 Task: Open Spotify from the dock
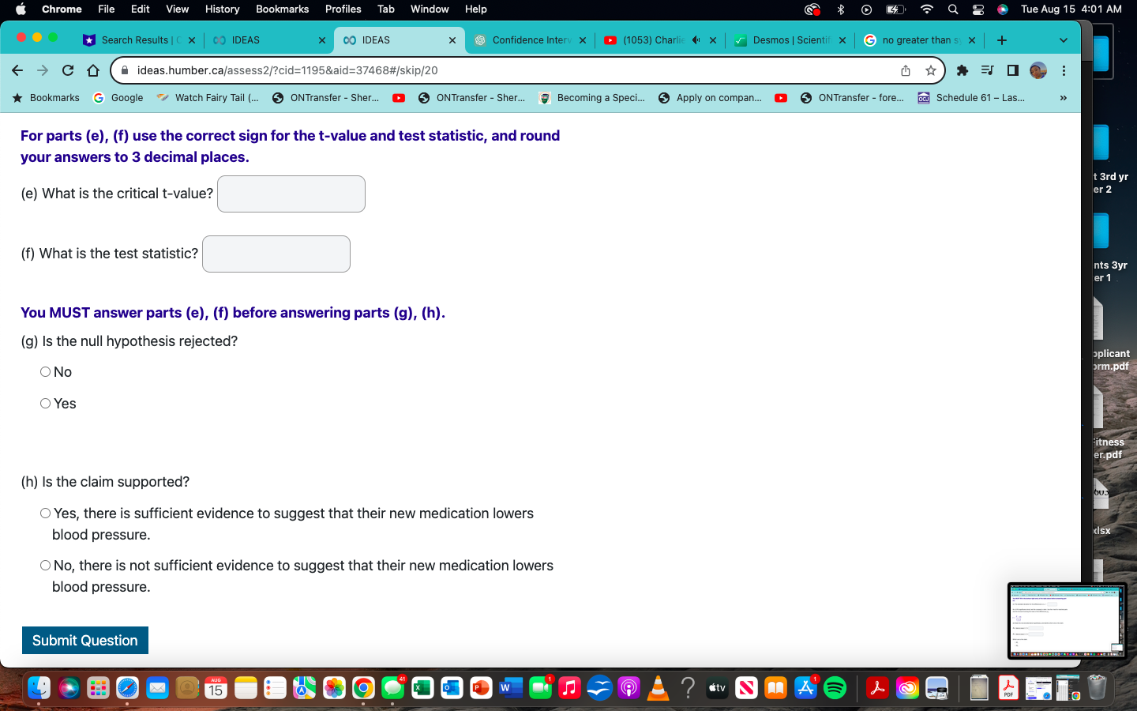point(835,688)
